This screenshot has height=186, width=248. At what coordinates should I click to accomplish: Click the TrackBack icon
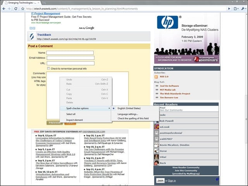pyautogui.click(x=32, y=36)
